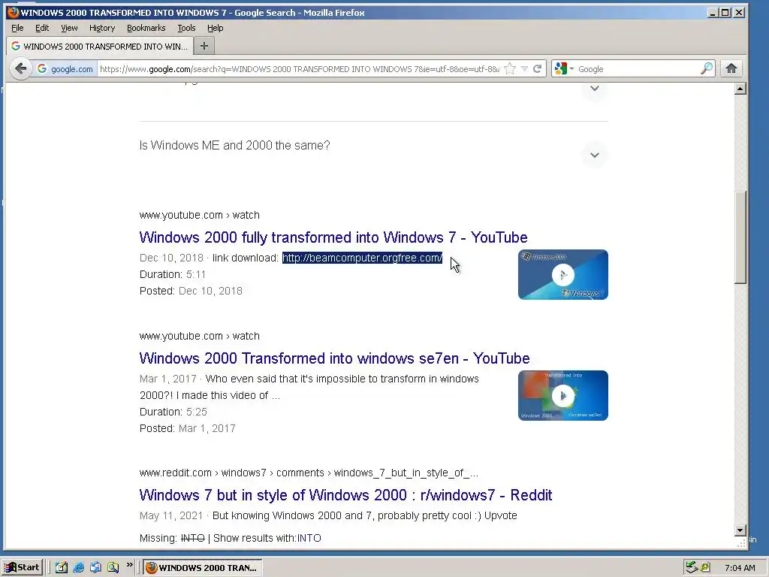Expand the quick launch overflow chevron

pos(129,565)
